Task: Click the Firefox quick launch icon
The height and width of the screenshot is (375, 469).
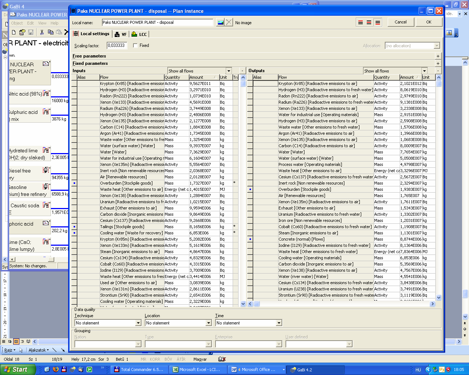Action: tap(56, 370)
